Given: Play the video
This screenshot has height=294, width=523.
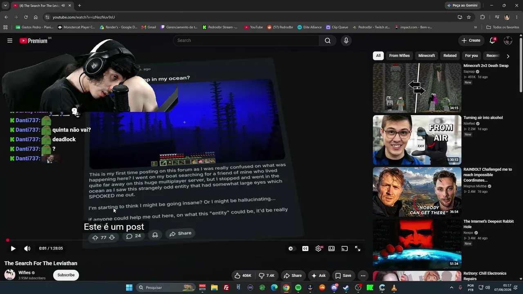Looking at the screenshot, I should click(x=13, y=248).
